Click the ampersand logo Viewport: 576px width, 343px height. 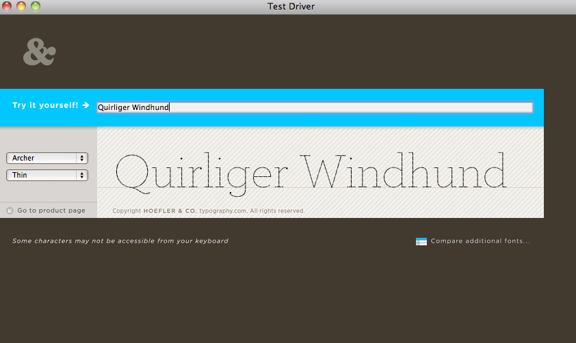tap(40, 52)
